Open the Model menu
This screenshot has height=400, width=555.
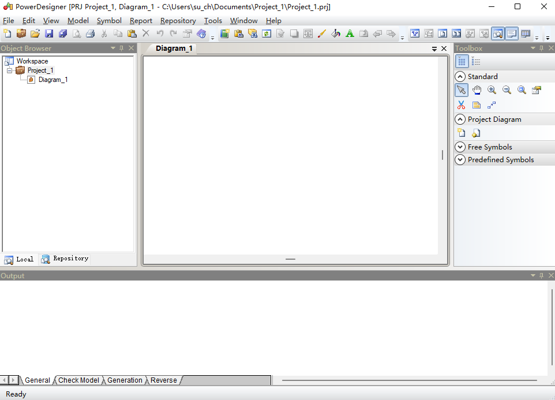point(78,21)
